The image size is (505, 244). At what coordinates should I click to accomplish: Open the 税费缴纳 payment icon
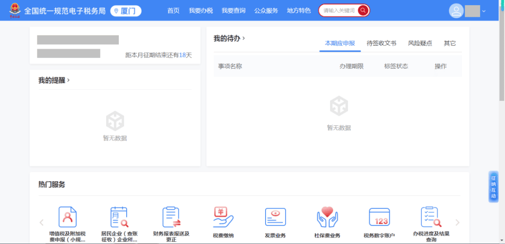pos(223,217)
